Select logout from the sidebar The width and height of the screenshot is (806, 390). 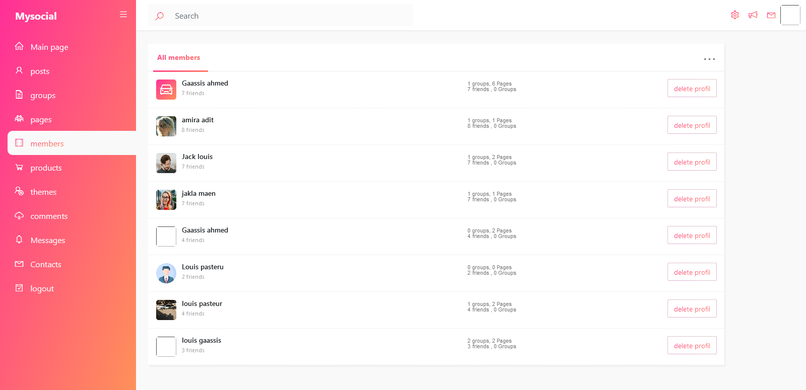point(42,289)
